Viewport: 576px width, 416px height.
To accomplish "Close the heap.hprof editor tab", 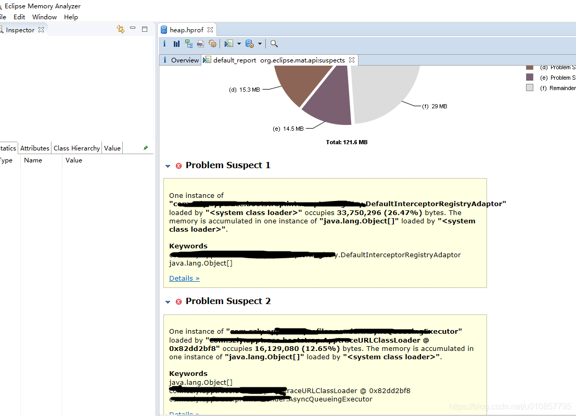I will (210, 30).
